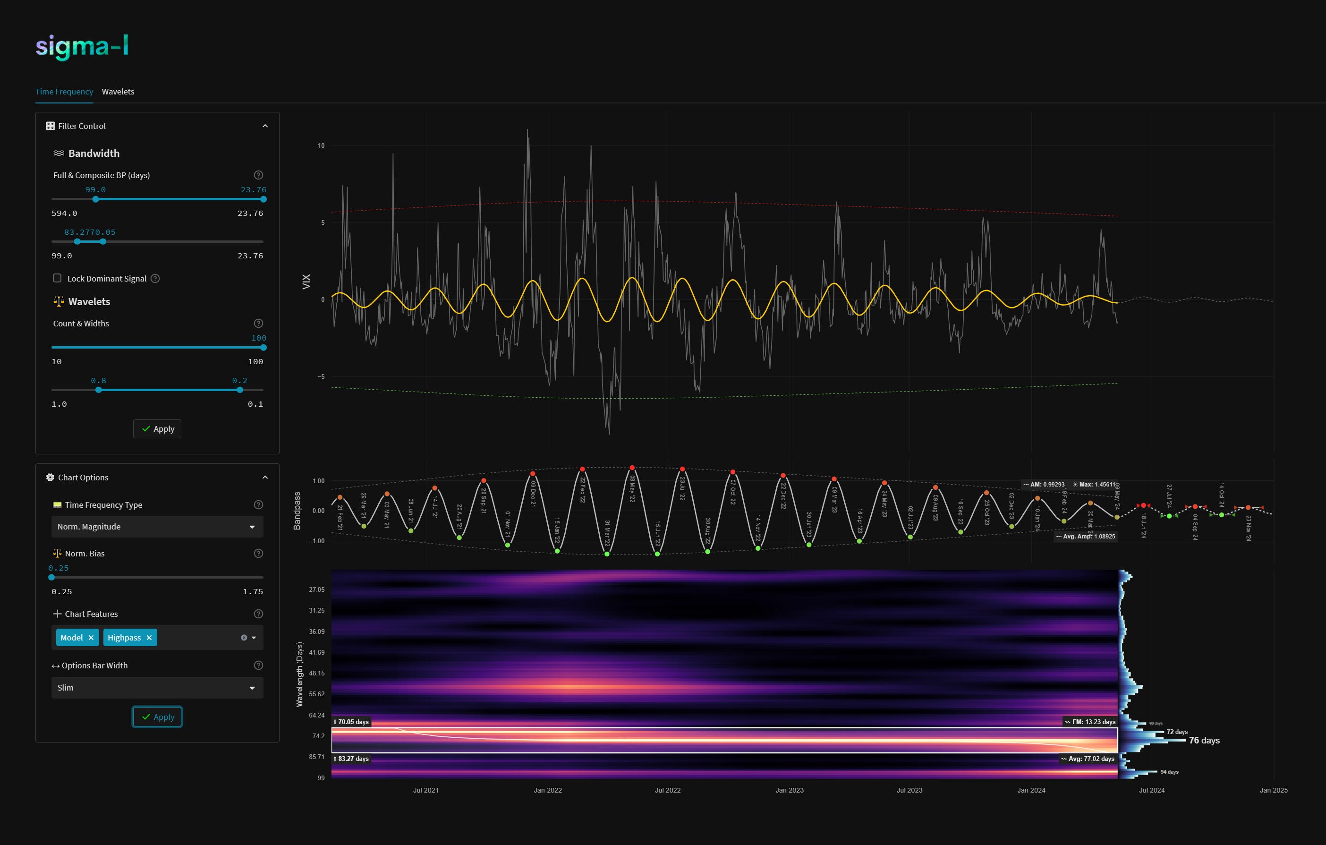Click the Norm. Bias slider handle at 0.25

click(52, 577)
